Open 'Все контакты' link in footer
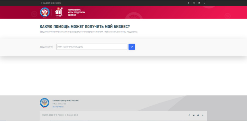 [x=58, y=107]
